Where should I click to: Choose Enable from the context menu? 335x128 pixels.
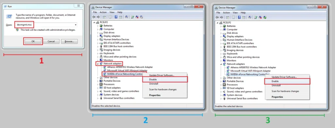[287, 81]
